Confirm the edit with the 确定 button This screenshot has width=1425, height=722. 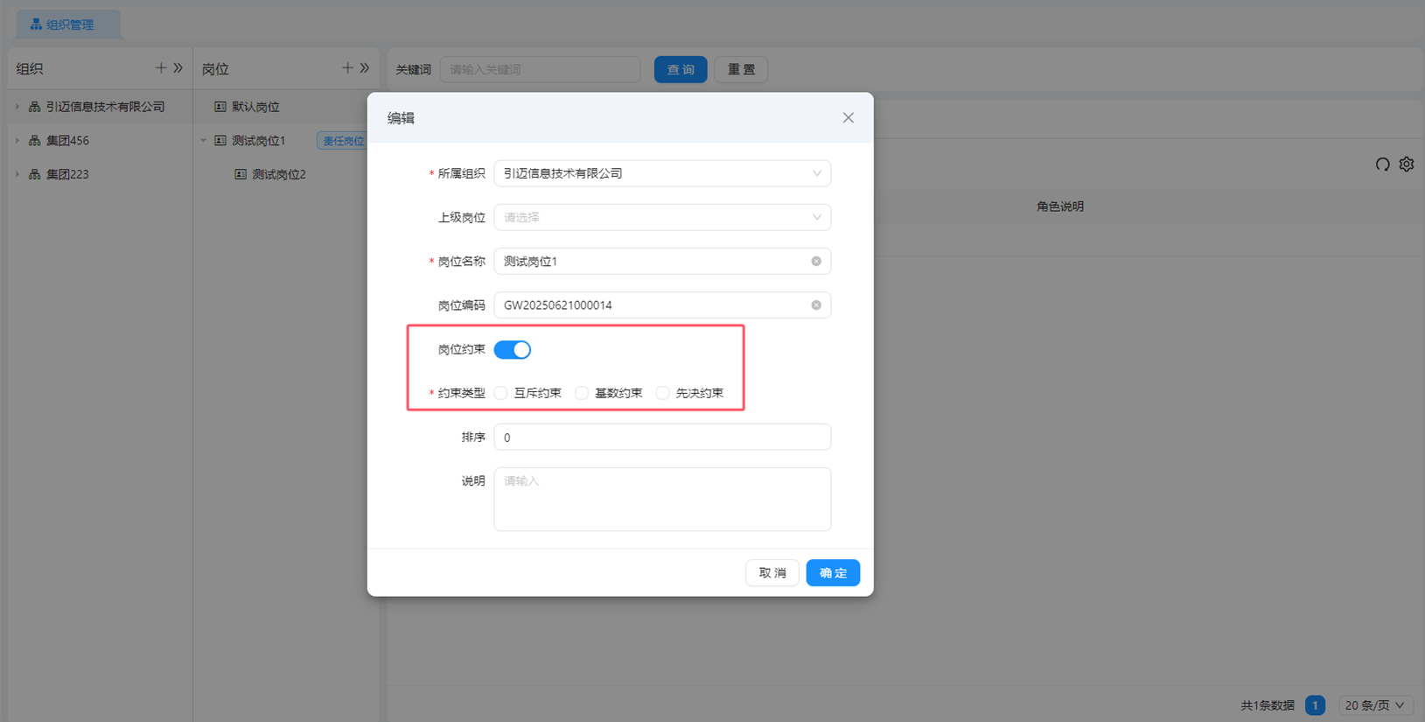point(833,573)
